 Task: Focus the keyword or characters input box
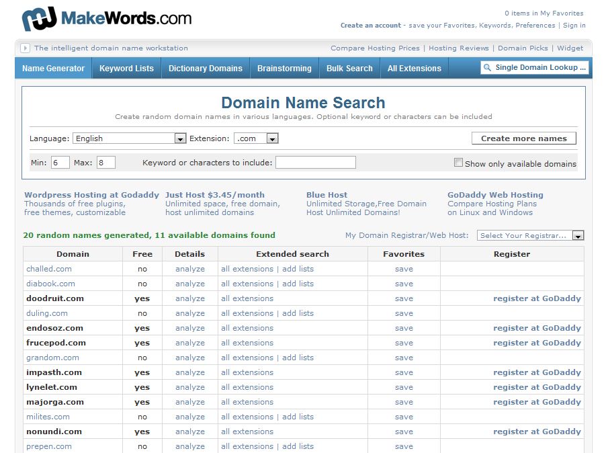[x=315, y=163]
